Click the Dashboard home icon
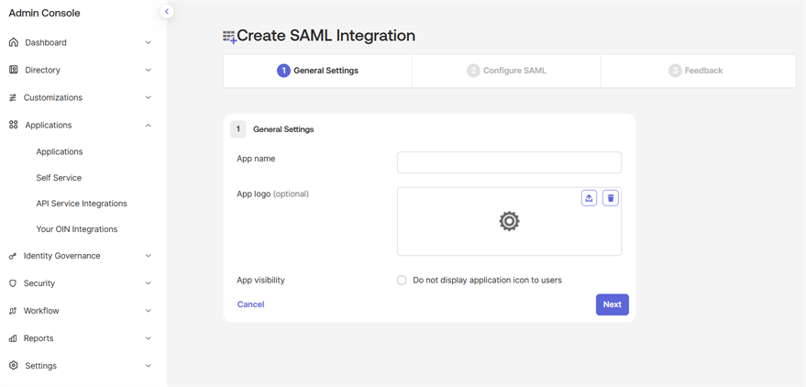This screenshot has width=806, height=387. pyautogui.click(x=14, y=42)
